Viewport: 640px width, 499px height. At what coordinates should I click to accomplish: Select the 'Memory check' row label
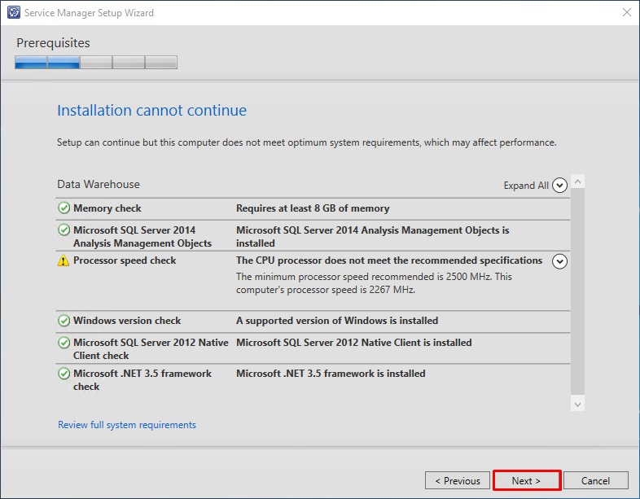[107, 208]
